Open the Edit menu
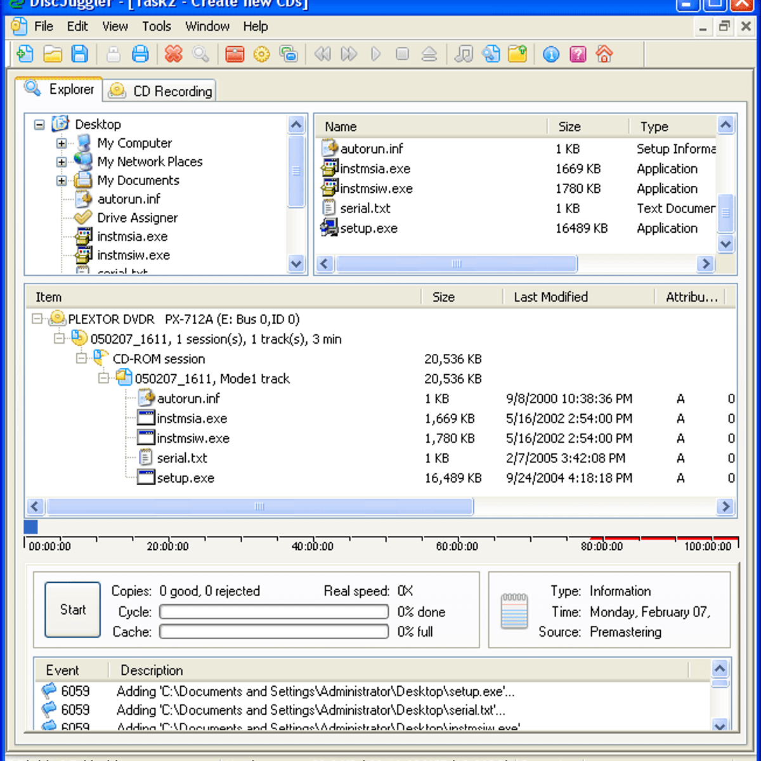The width and height of the screenshot is (761, 761). click(77, 27)
